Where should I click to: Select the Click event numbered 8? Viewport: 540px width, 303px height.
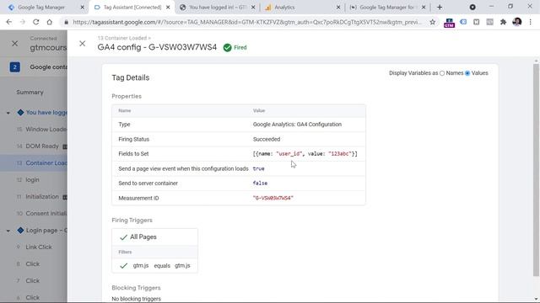[x=32, y=263]
